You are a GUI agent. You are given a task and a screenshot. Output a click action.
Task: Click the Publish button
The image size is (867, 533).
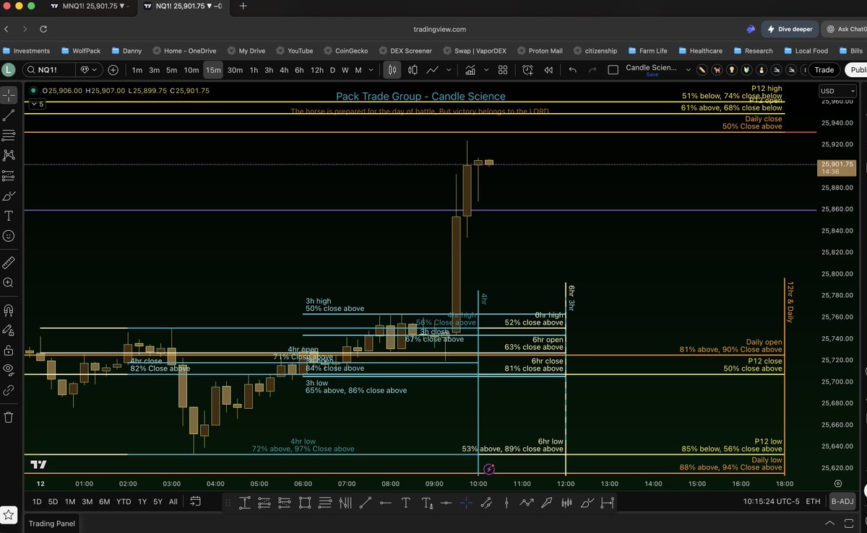857,70
